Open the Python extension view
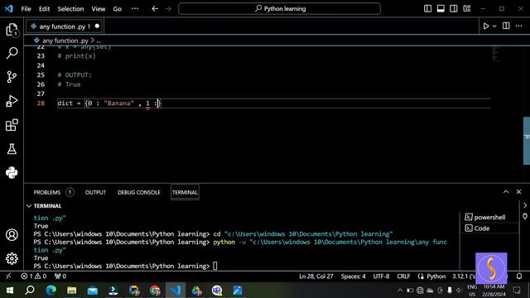 click(x=12, y=173)
